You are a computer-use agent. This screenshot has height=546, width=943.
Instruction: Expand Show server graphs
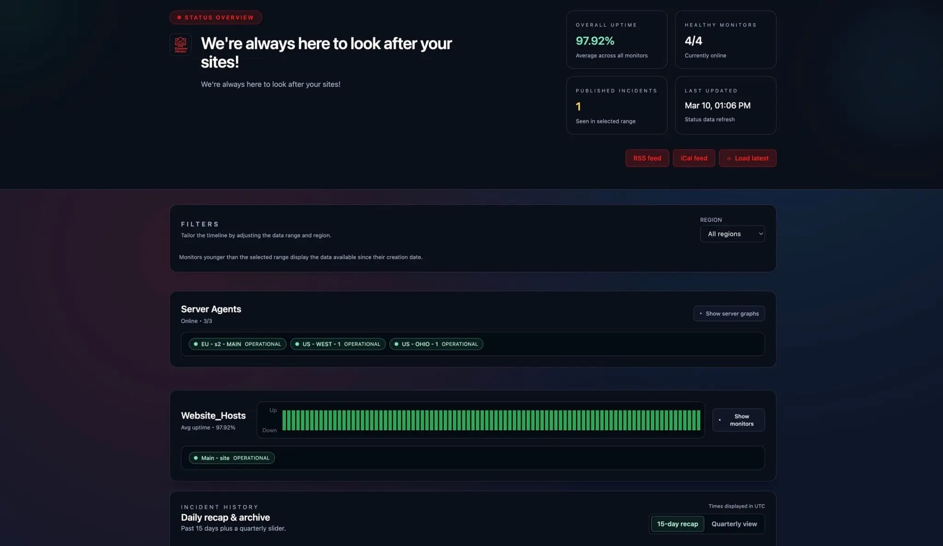(x=729, y=313)
